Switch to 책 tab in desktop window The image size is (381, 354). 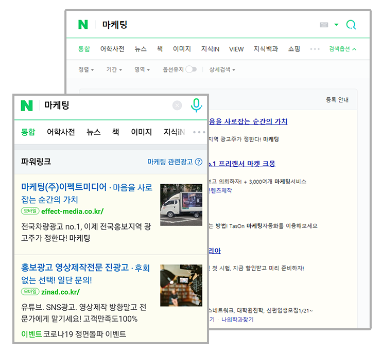coord(160,49)
